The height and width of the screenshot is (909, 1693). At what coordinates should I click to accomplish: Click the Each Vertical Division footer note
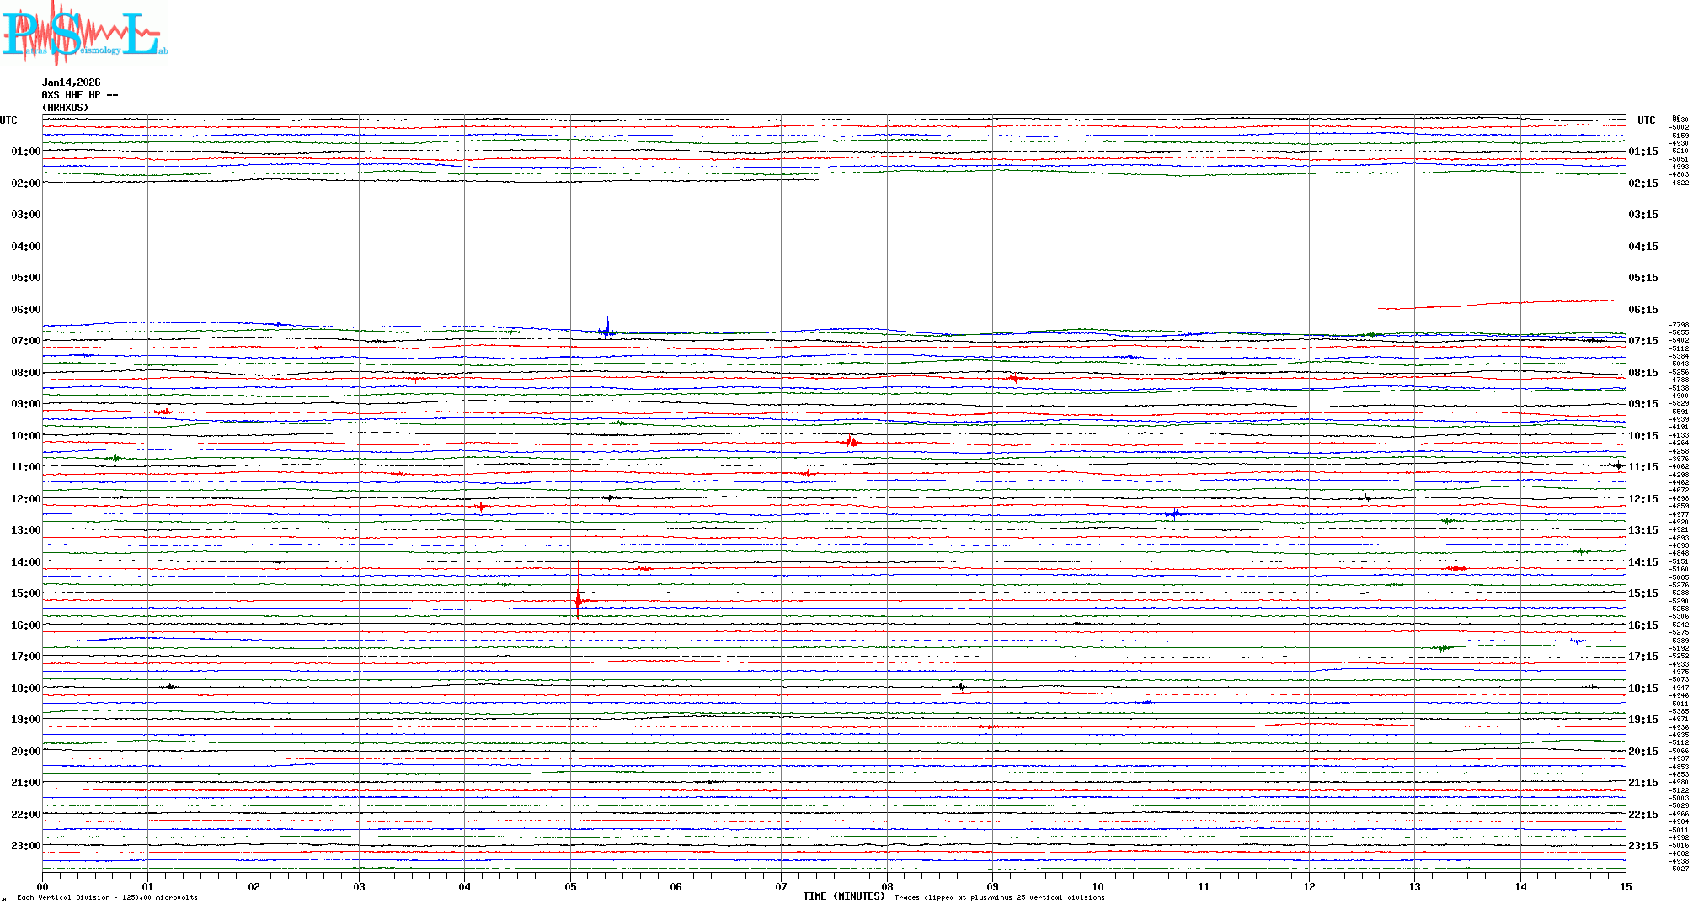click(x=107, y=897)
